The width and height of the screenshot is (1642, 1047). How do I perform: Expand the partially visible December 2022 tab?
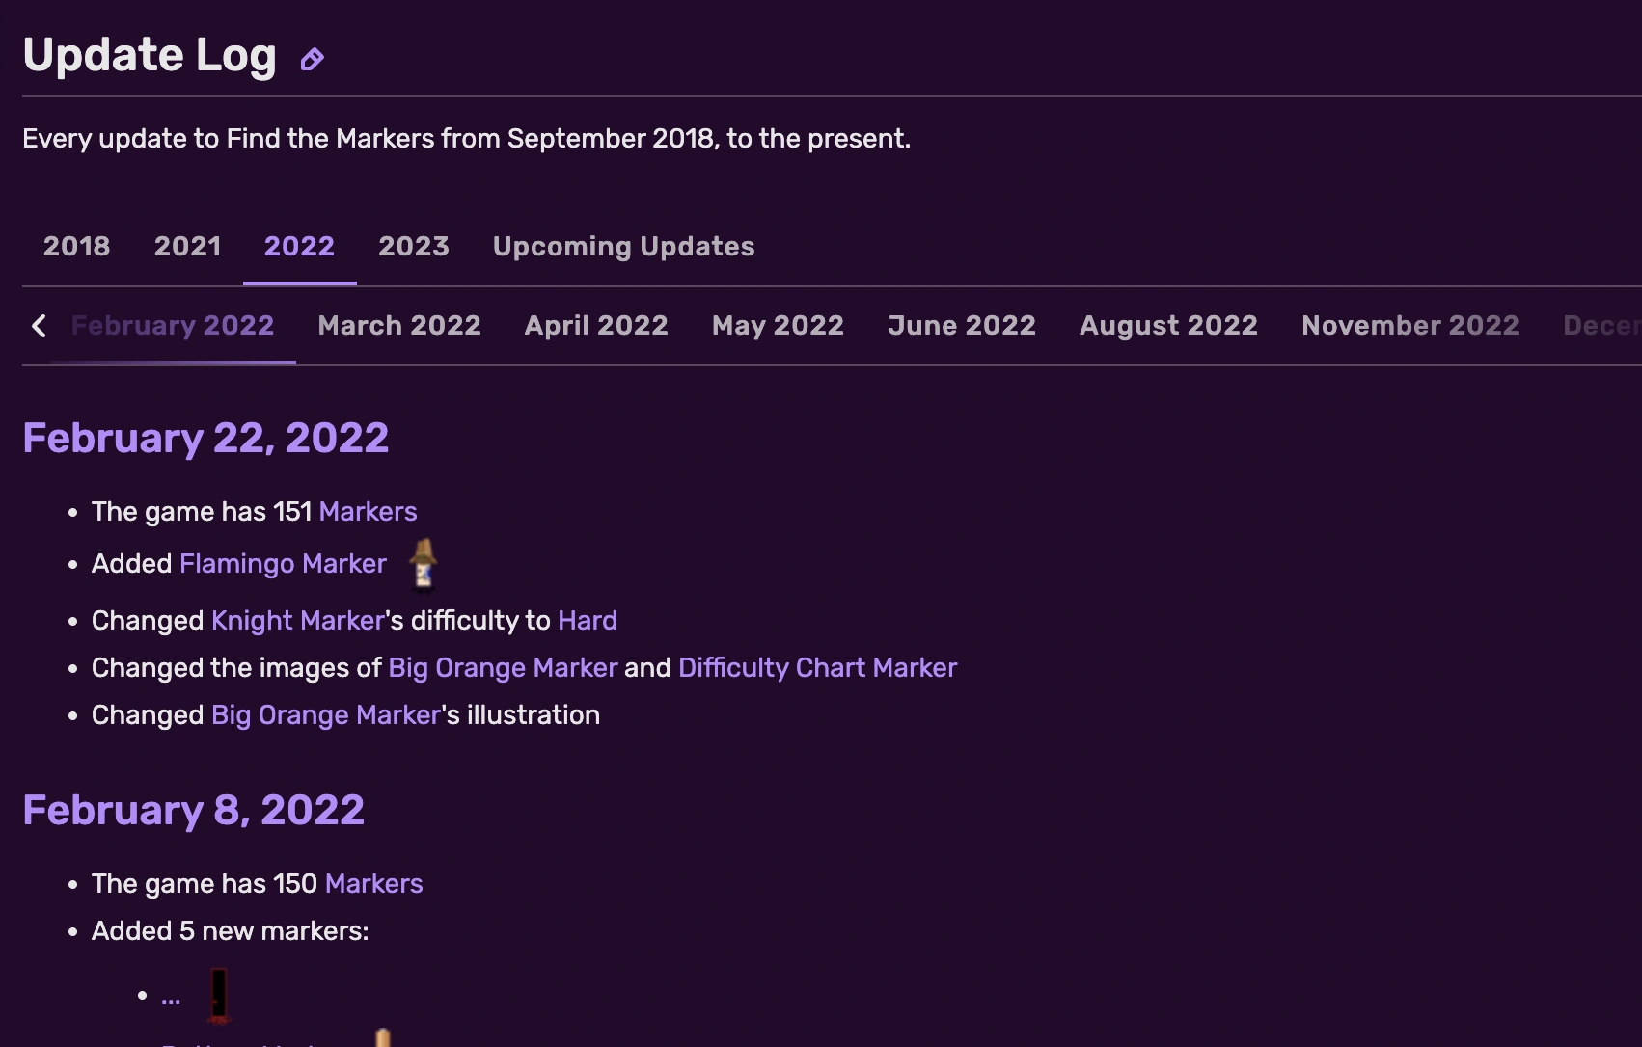[x=1601, y=326]
